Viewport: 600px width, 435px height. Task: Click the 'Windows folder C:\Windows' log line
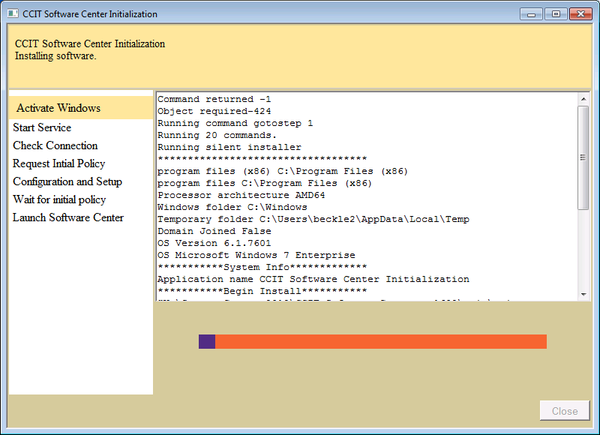click(x=232, y=207)
